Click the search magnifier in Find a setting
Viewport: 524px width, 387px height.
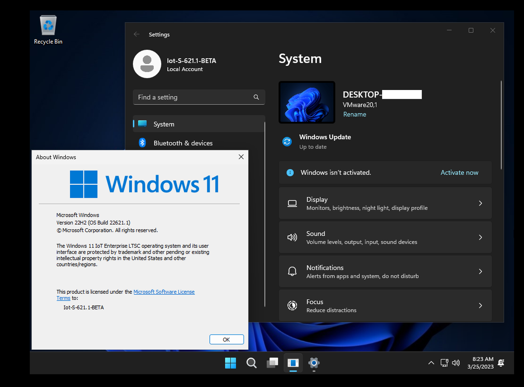[x=256, y=97]
